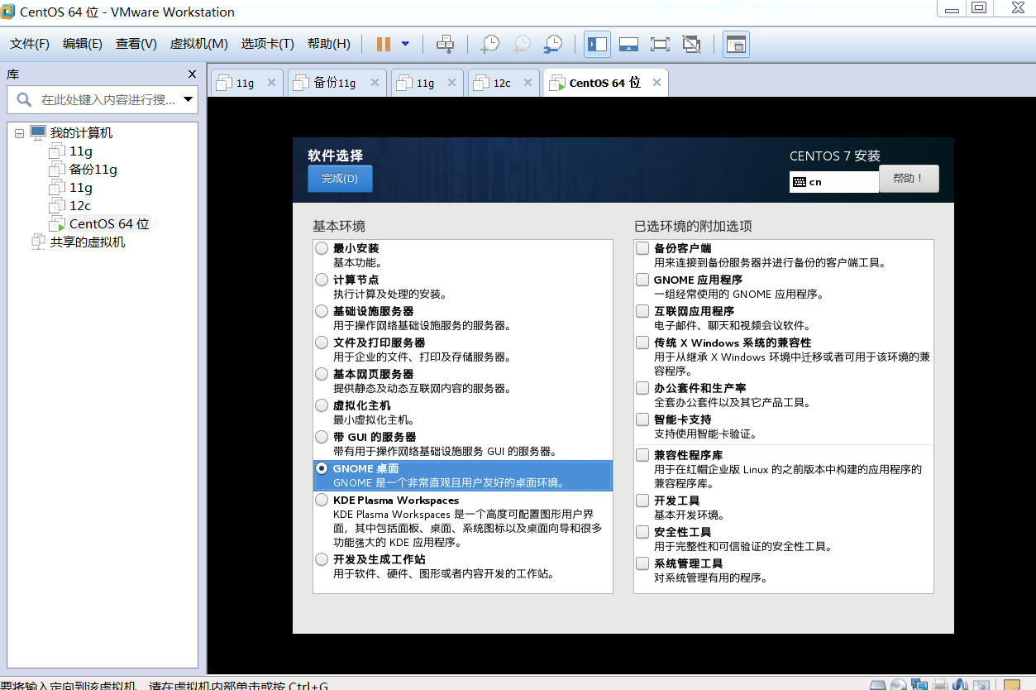Enter full screen mode

point(660,44)
